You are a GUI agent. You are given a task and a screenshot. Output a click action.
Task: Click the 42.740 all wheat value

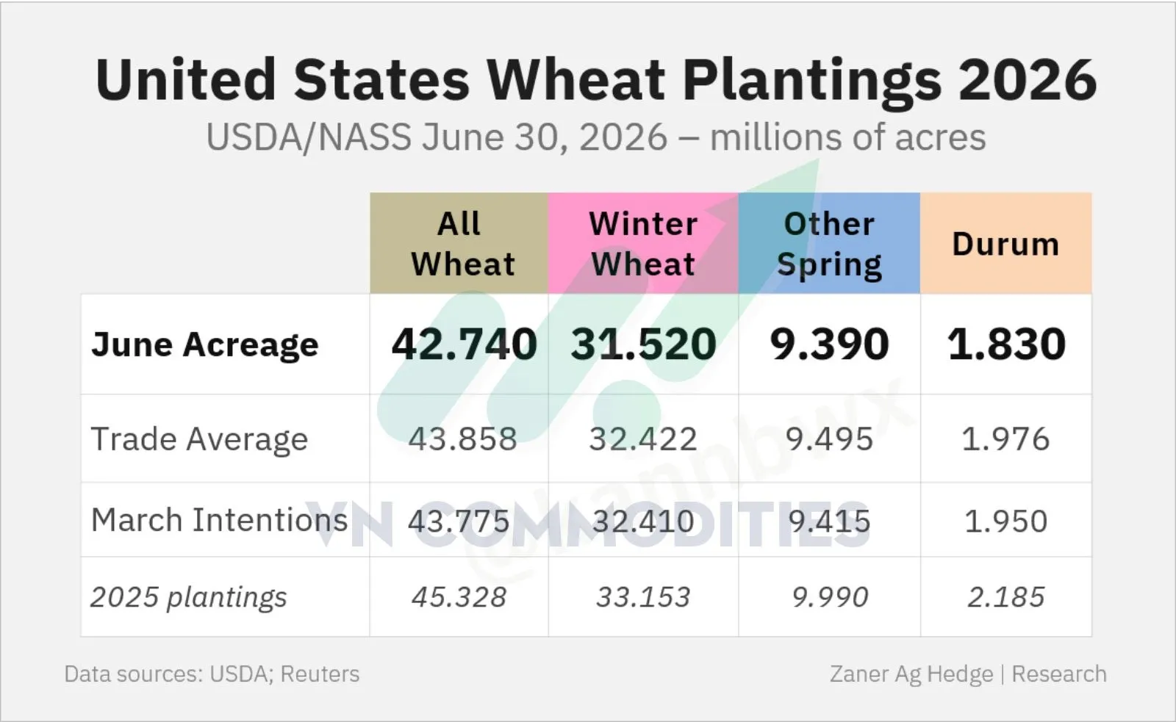[464, 344]
